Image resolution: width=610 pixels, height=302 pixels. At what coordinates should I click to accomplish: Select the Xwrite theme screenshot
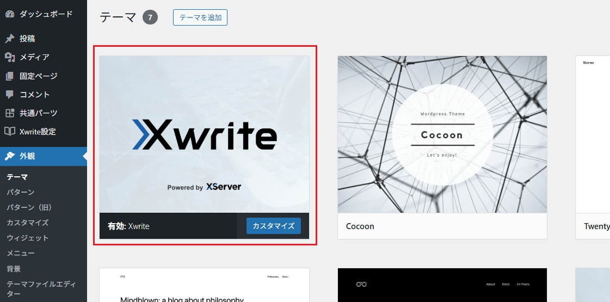click(204, 134)
